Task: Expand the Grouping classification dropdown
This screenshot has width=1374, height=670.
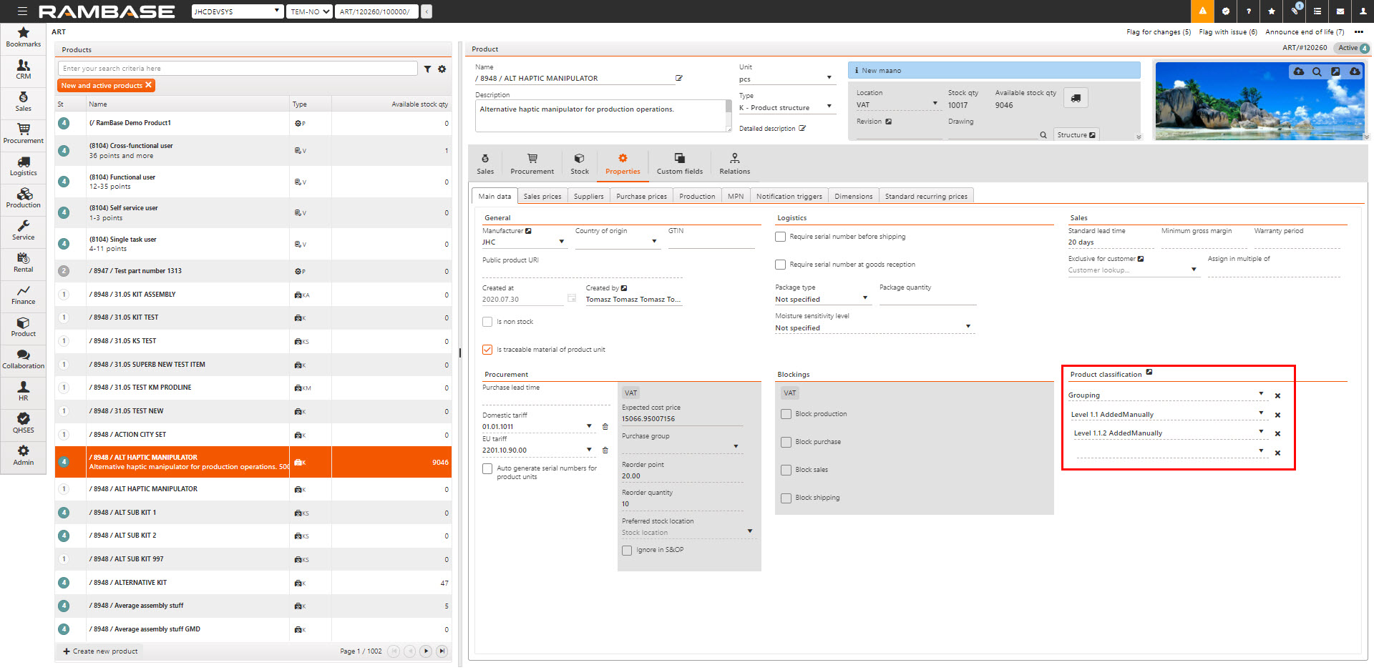Action: coord(1261,394)
